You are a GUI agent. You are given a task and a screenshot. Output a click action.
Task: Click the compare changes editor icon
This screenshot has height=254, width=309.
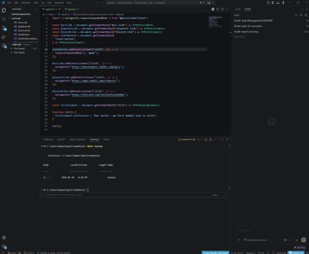[x=218, y=9]
